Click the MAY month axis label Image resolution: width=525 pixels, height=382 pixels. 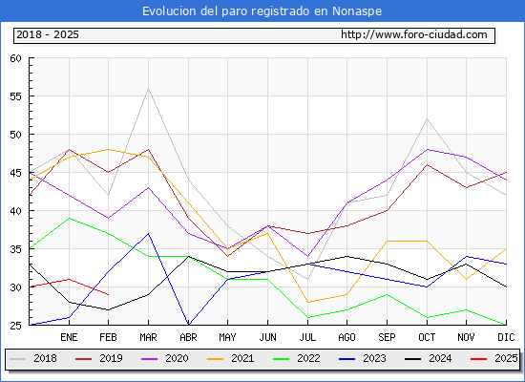coord(228,337)
